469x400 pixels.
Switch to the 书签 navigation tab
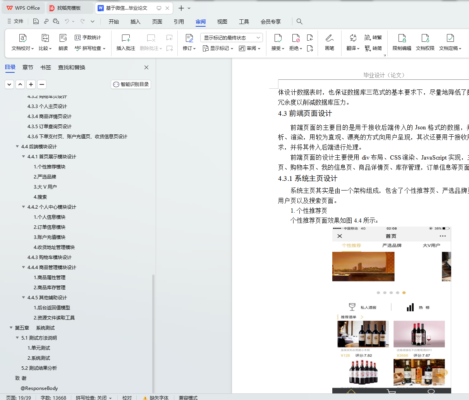click(x=46, y=67)
